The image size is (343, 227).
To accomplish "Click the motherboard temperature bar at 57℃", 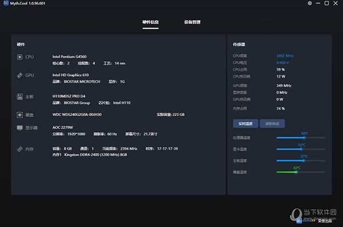I will tap(301, 161).
